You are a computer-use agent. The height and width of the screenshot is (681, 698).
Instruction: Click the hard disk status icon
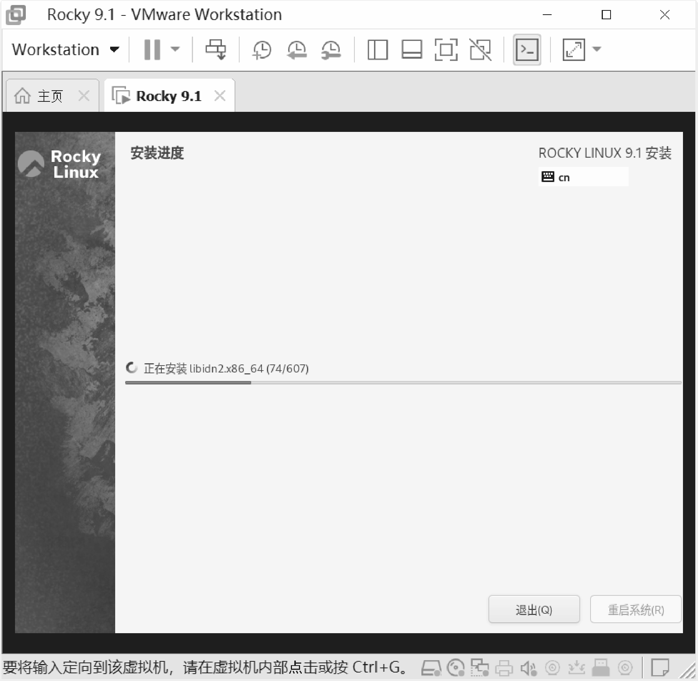[431, 668]
